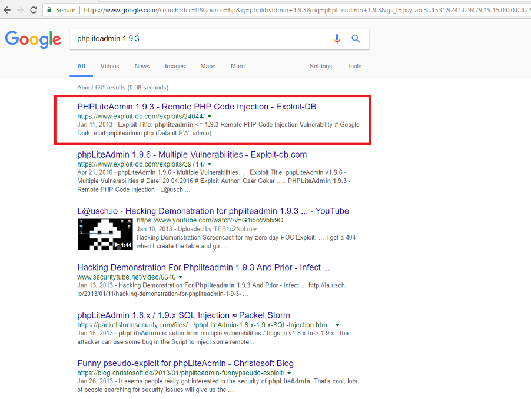The width and height of the screenshot is (531, 399).
Task: Open dropdown arrow next to packetstormsecurity.com URL
Action: tap(338, 325)
